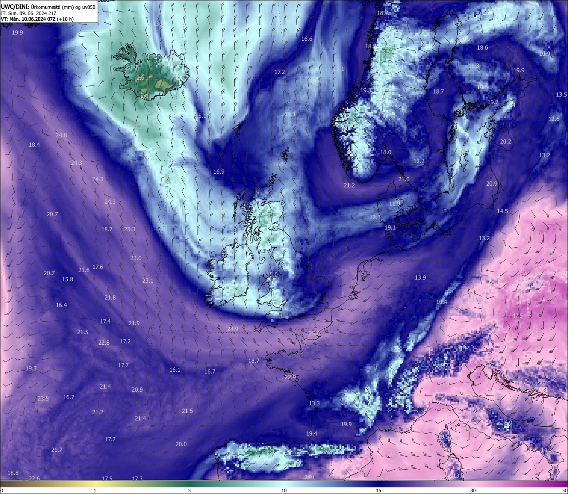
Task: Click the 11.8 value label
Action: 278,164
